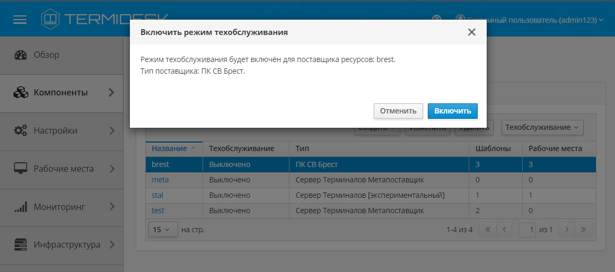This screenshot has height=272, width=615.
Task: Click the Обзор dashboard icon
Action: [21, 55]
